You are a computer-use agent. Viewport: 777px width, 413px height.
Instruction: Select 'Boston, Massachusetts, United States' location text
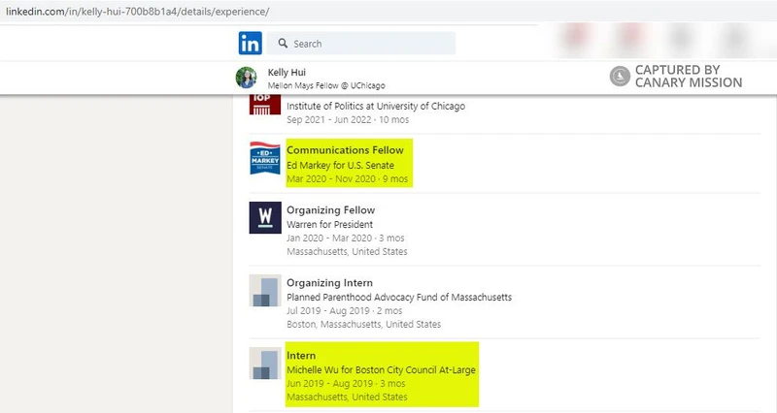[363, 325]
